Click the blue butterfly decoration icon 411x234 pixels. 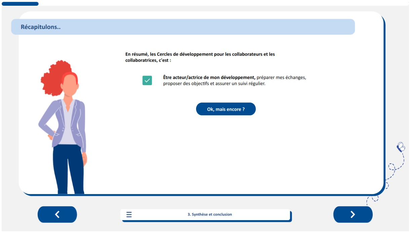(x=401, y=147)
